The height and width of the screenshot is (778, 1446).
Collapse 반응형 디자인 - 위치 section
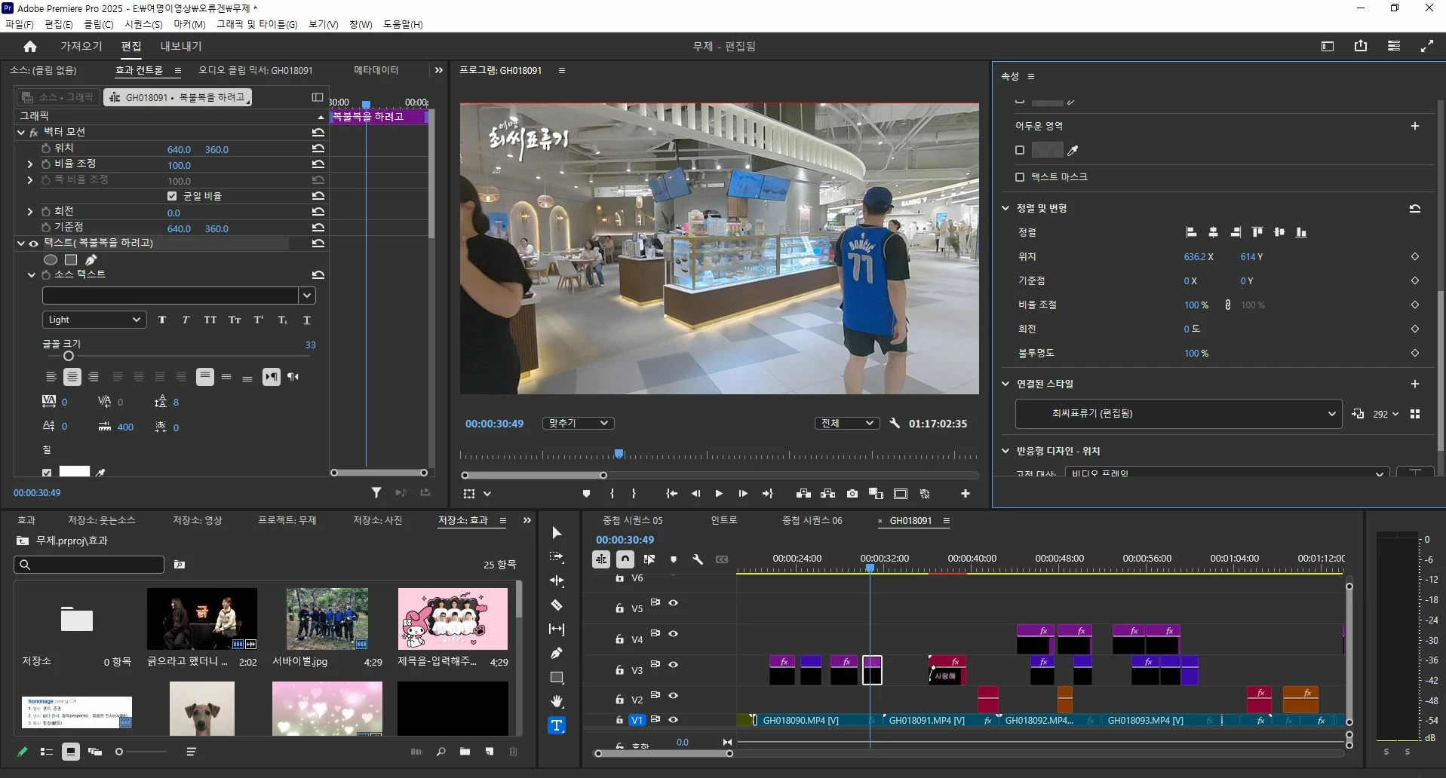coord(1005,451)
